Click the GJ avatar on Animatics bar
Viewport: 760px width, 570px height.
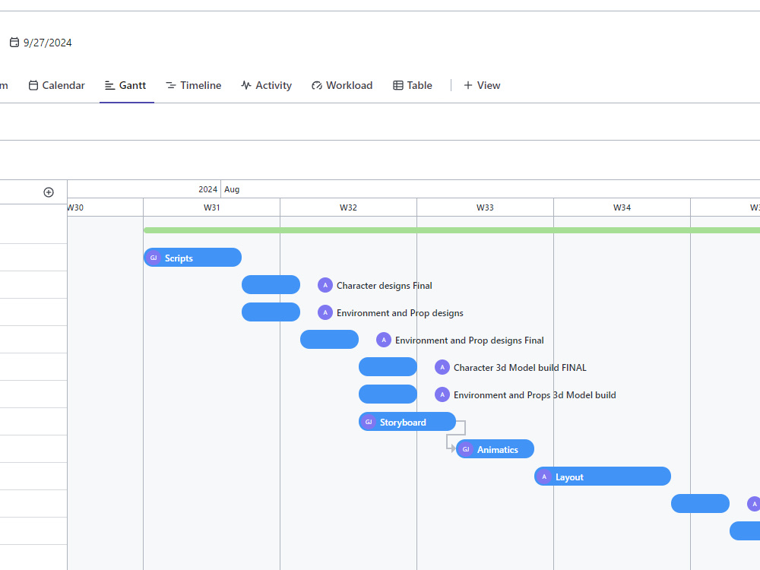466,449
